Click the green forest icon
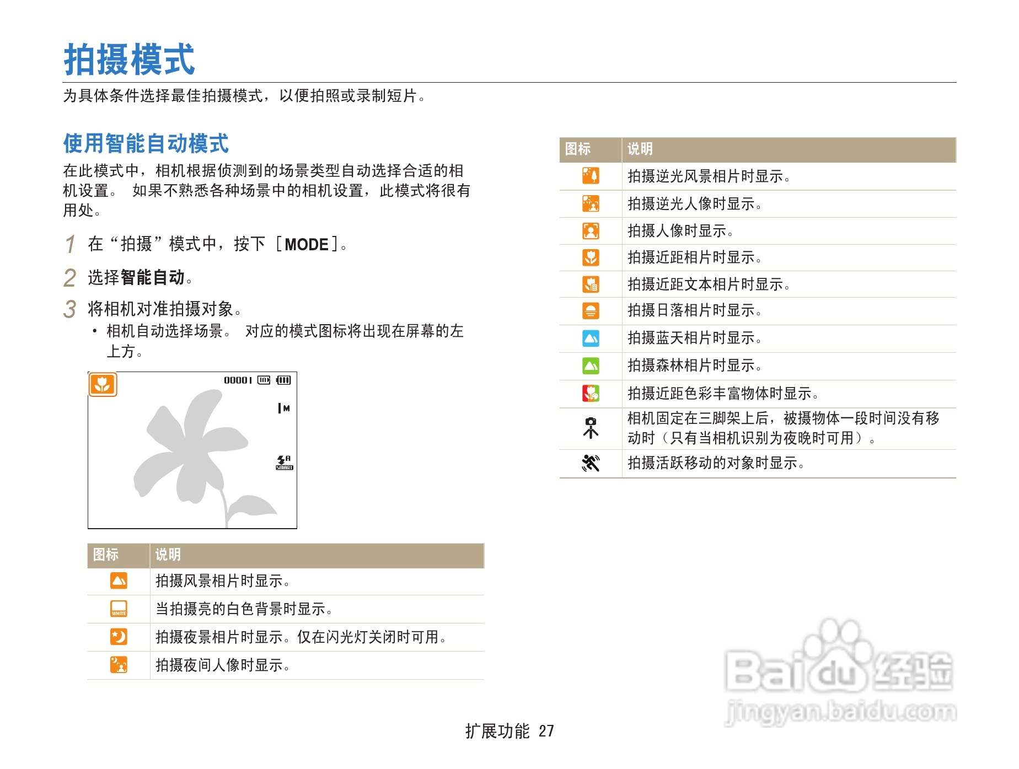 click(x=591, y=365)
